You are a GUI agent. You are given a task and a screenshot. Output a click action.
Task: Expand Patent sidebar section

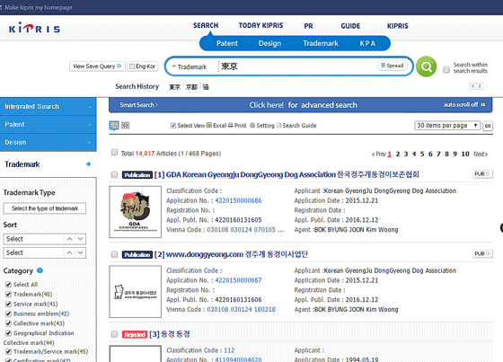tap(49, 124)
